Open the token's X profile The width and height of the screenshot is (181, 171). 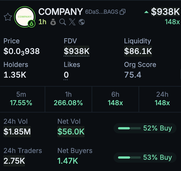pyautogui.click(x=72, y=22)
